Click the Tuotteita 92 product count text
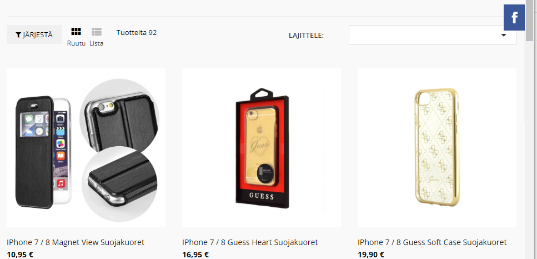 click(x=137, y=33)
